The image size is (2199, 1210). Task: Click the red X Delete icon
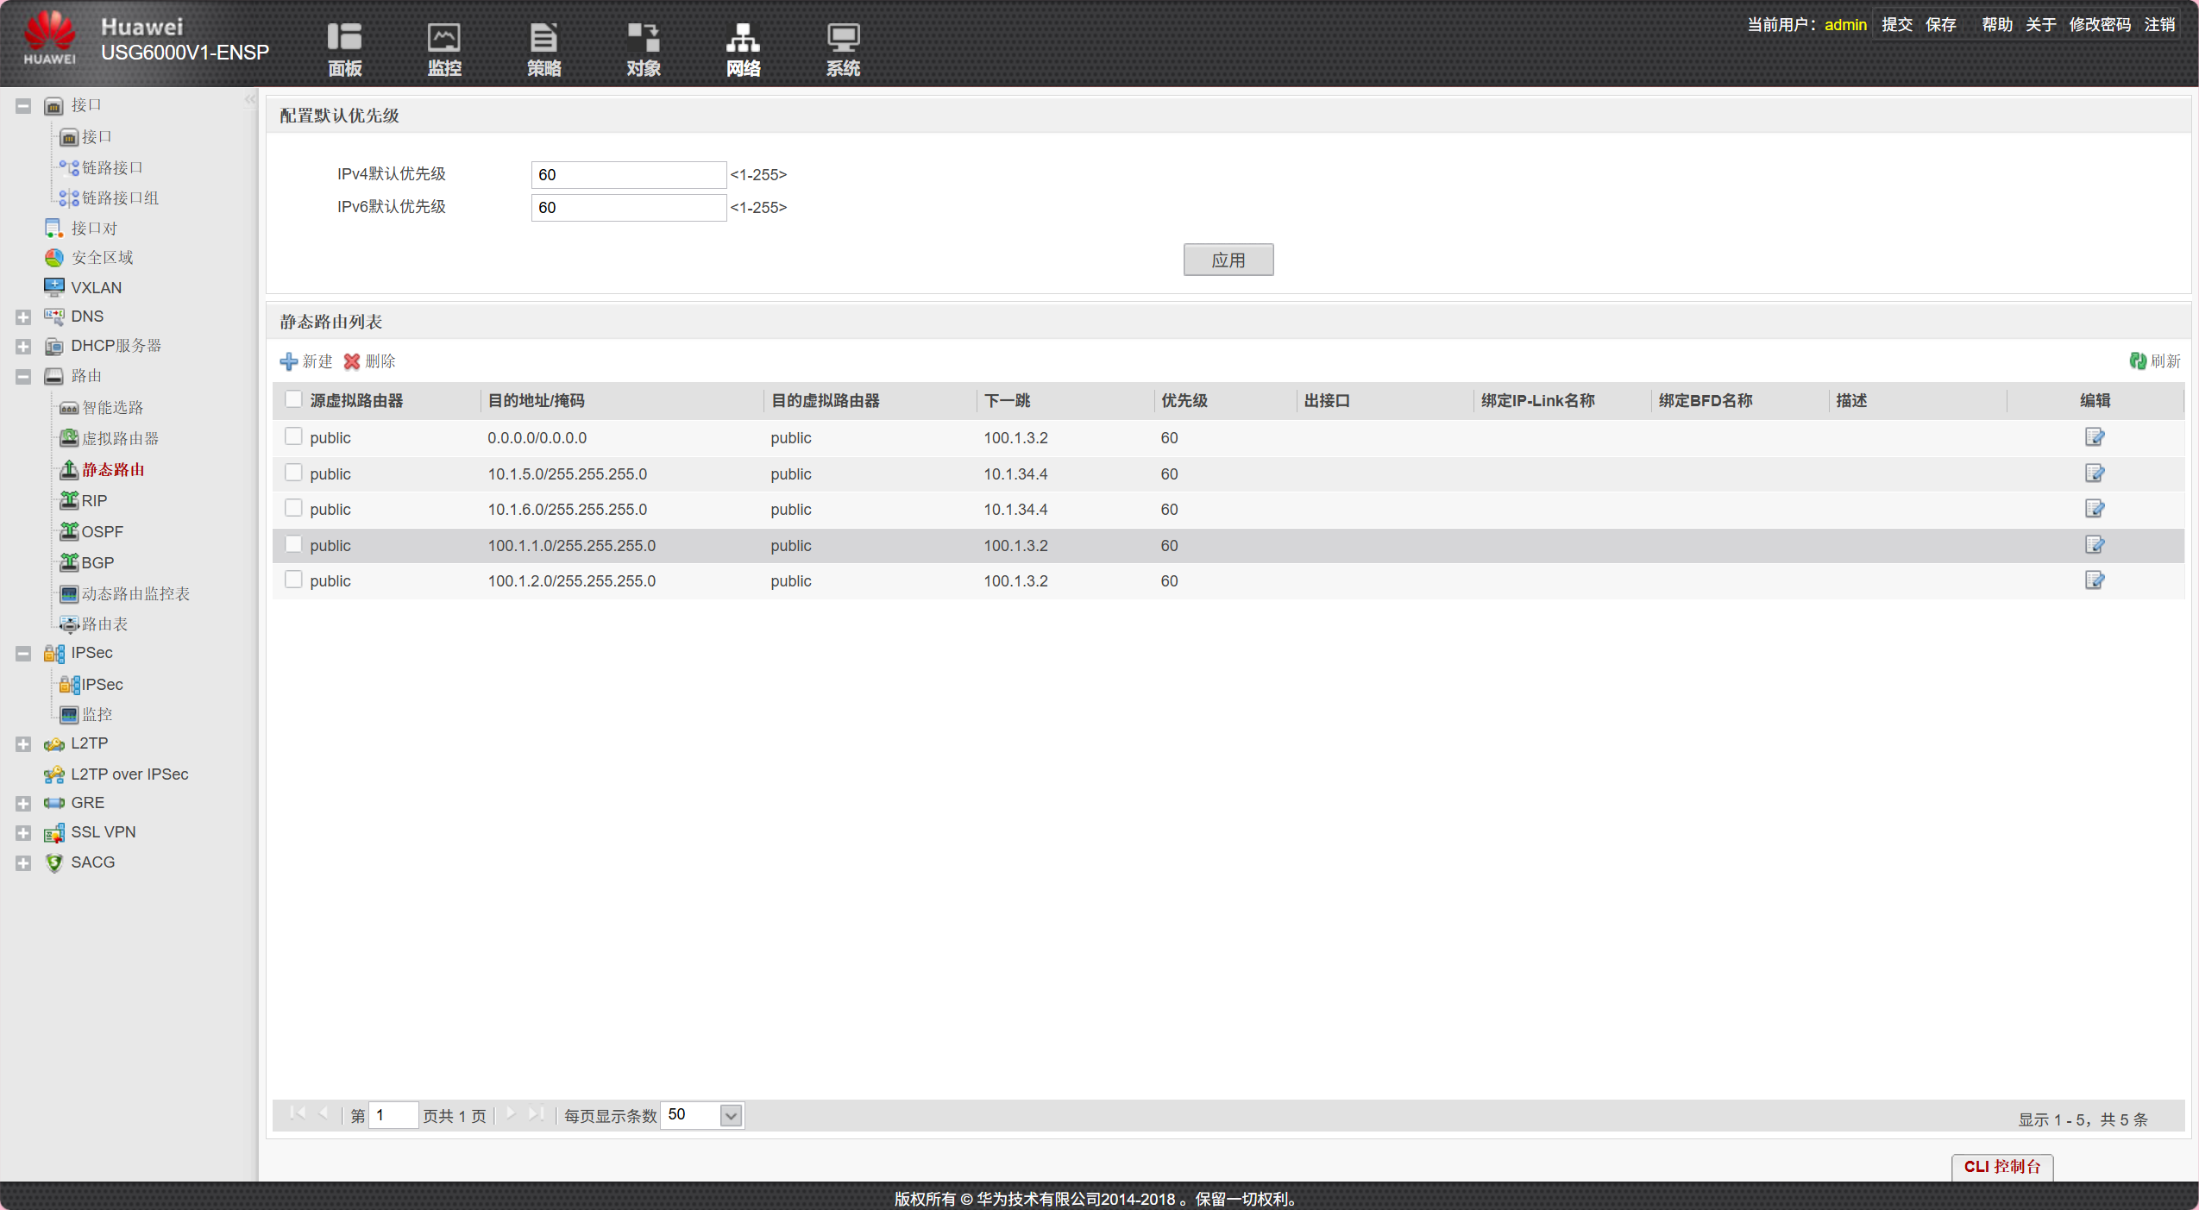pyautogui.click(x=352, y=361)
